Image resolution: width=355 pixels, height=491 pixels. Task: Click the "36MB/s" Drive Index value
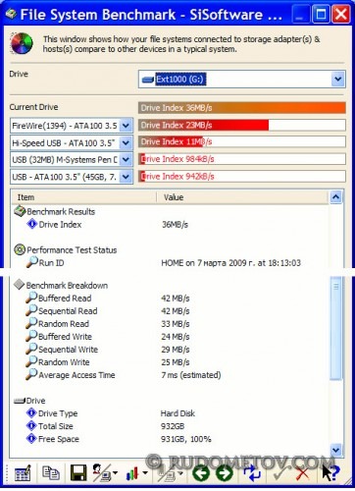[176, 225]
